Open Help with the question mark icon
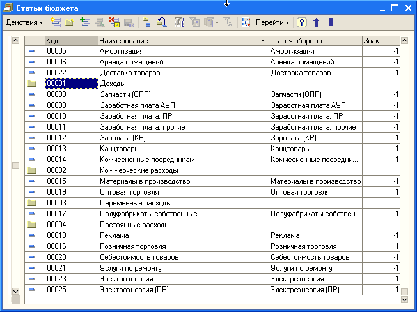This screenshot has width=417, height=312. point(302,22)
